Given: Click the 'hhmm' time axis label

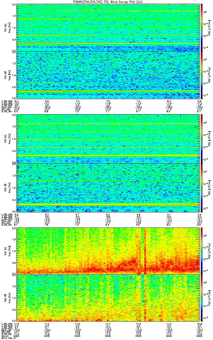Looking at the screenshot, I should click(x=5, y=336).
